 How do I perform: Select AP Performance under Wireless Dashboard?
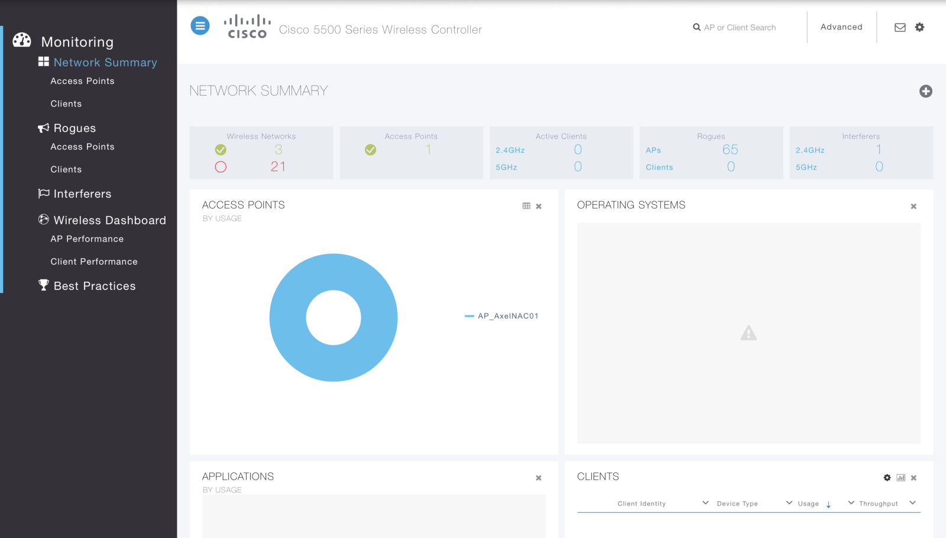pos(87,239)
